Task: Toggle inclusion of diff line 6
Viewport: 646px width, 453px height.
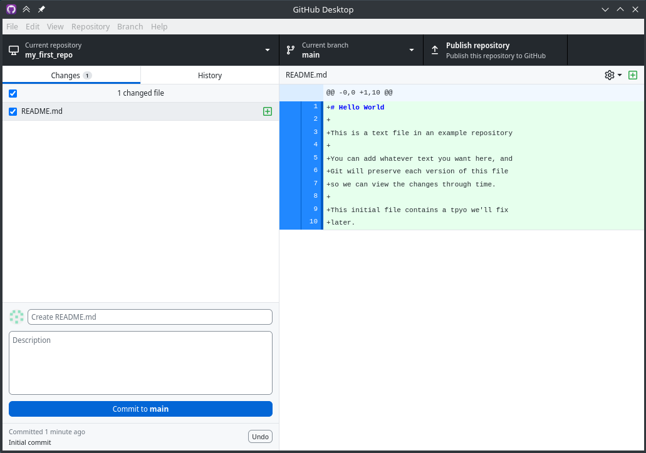Action: [x=301, y=171]
